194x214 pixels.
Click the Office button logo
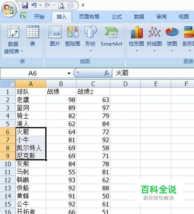point(9,10)
